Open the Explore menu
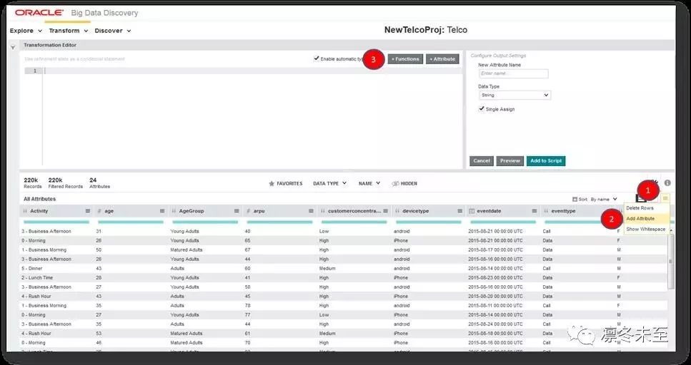691x365 pixels. point(26,31)
